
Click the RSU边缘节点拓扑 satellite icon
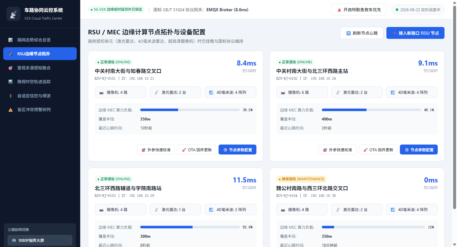[x=11, y=54]
